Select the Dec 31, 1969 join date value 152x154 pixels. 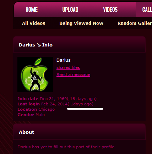(x=53, y=99)
